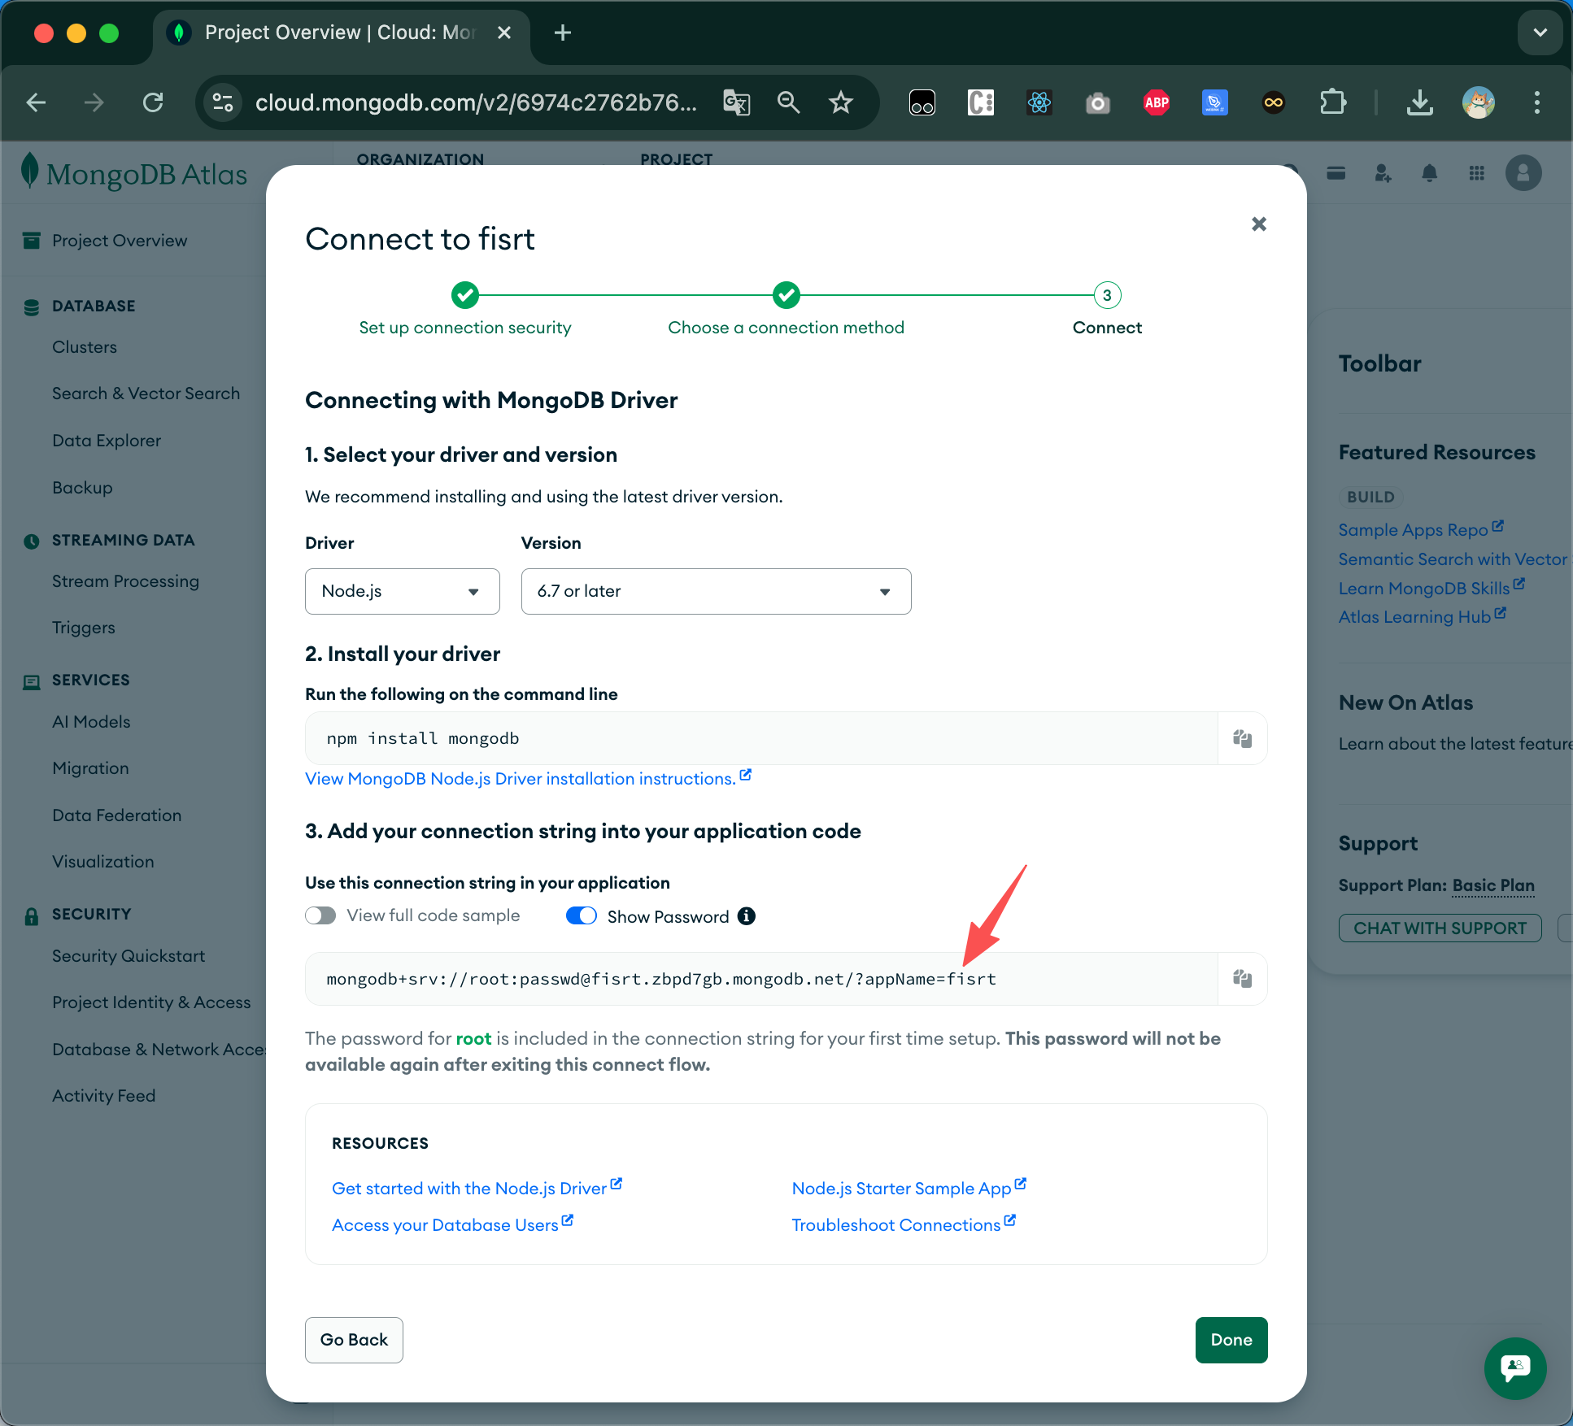
Task: Expand the 6.7 or later version dropdown
Action: click(715, 591)
